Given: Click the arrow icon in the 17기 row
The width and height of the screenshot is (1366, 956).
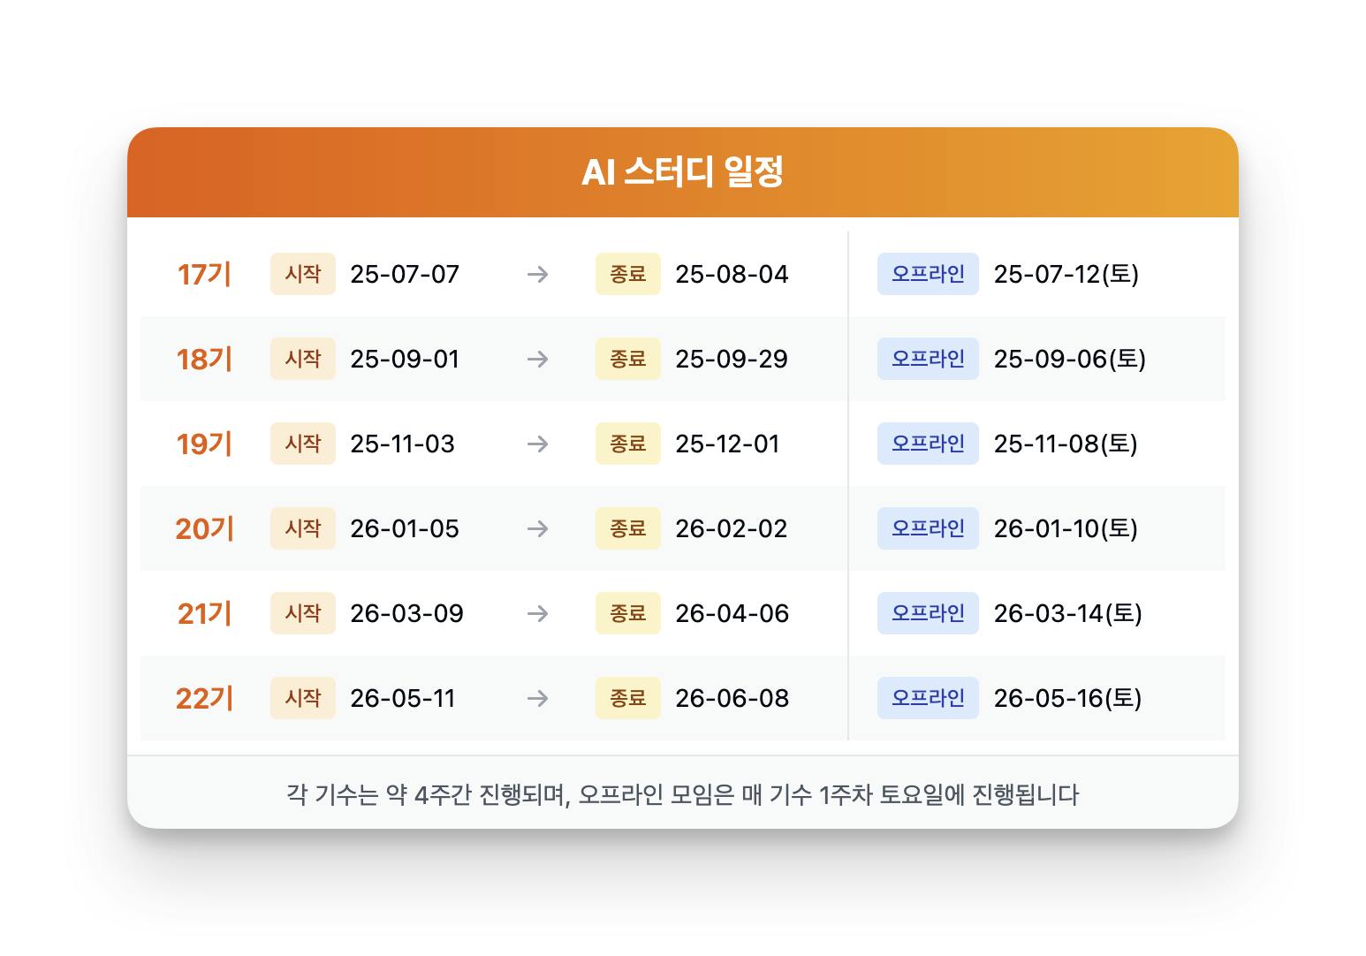Looking at the screenshot, I should (537, 274).
